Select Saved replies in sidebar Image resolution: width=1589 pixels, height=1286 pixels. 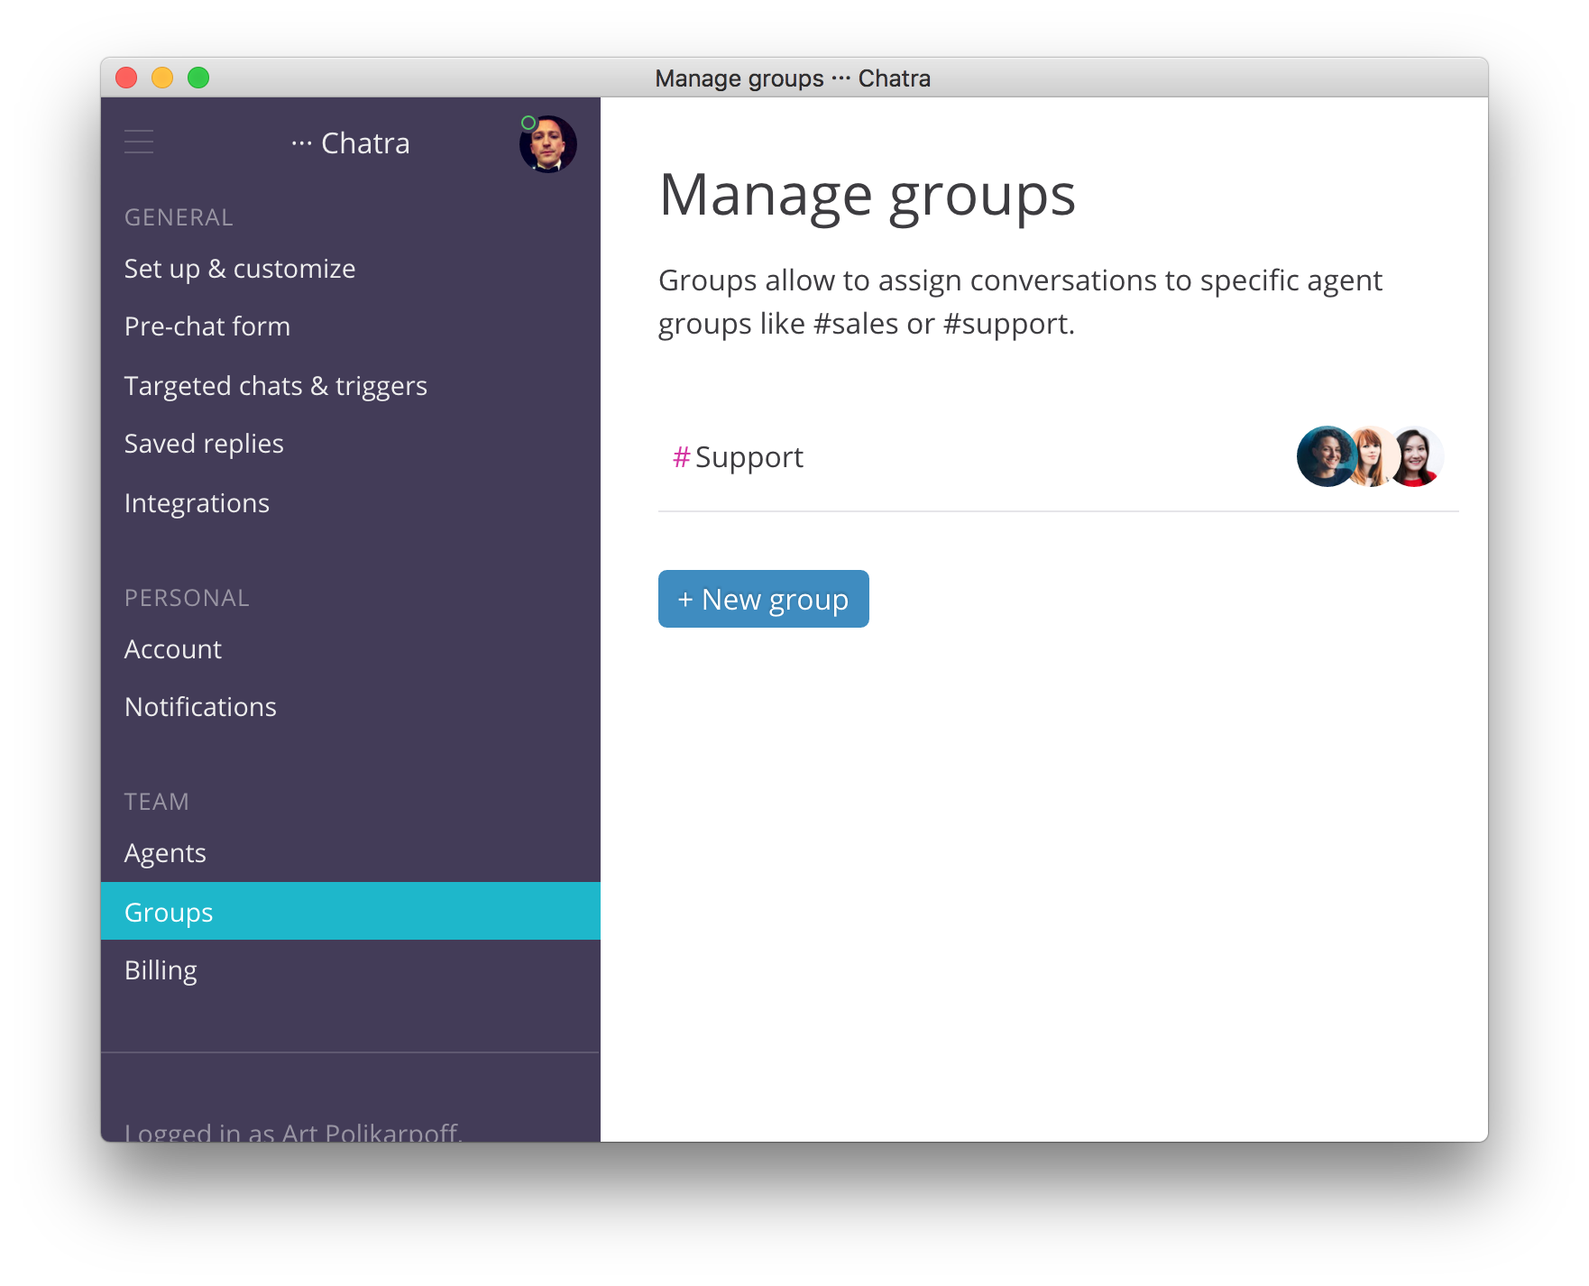(x=204, y=444)
